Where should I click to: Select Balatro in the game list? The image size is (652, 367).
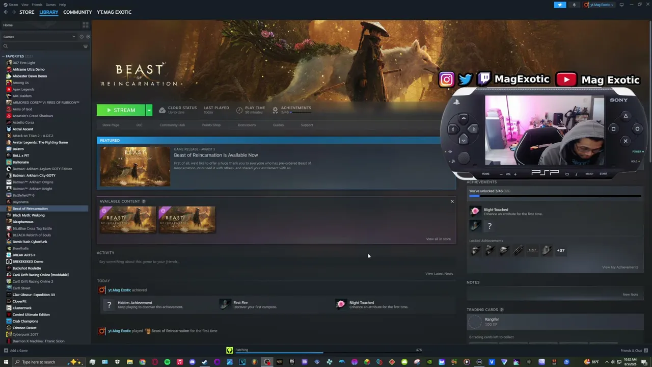click(x=18, y=149)
